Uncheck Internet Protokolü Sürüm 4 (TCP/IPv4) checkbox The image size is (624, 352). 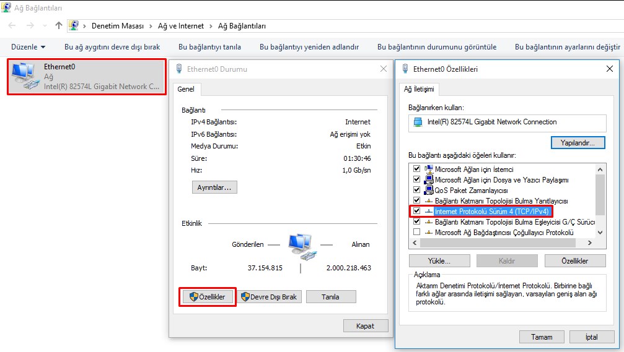[417, 211]
